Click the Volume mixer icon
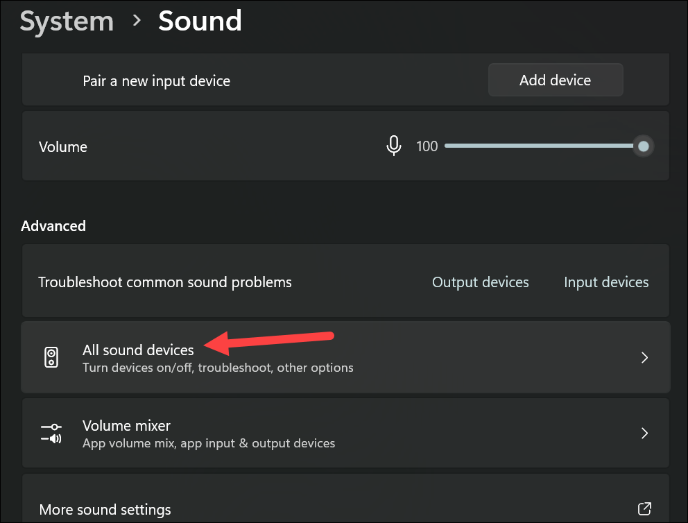Viewport: 688px width, 523px height. [51, 432]
